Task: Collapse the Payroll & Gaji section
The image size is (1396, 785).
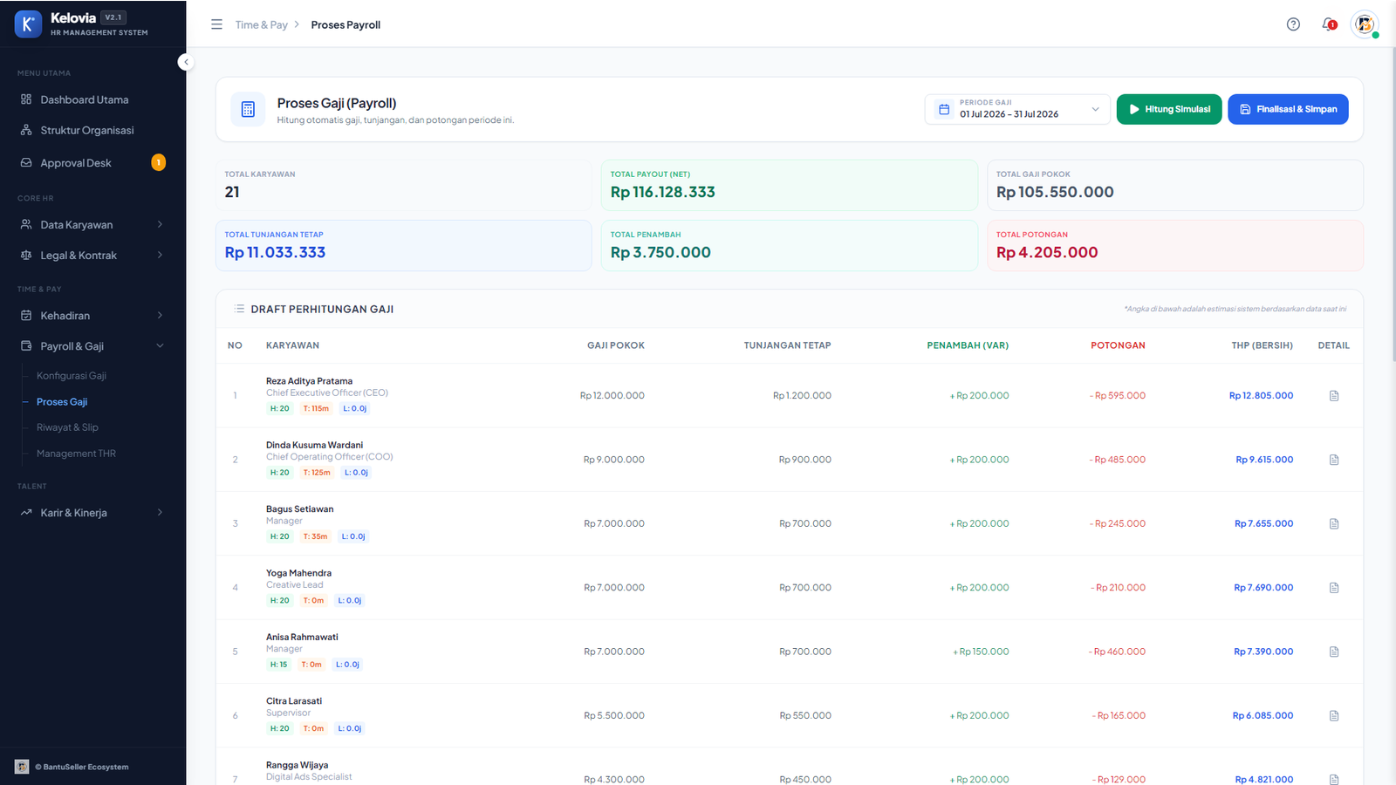Action: pos(92,346)
